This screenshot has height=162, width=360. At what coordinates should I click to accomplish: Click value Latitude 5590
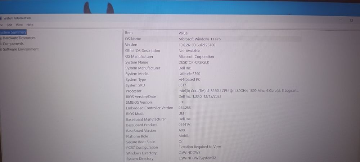click(189, 74)
